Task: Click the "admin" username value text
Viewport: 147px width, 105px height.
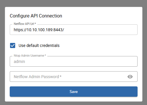Action: 19,62
